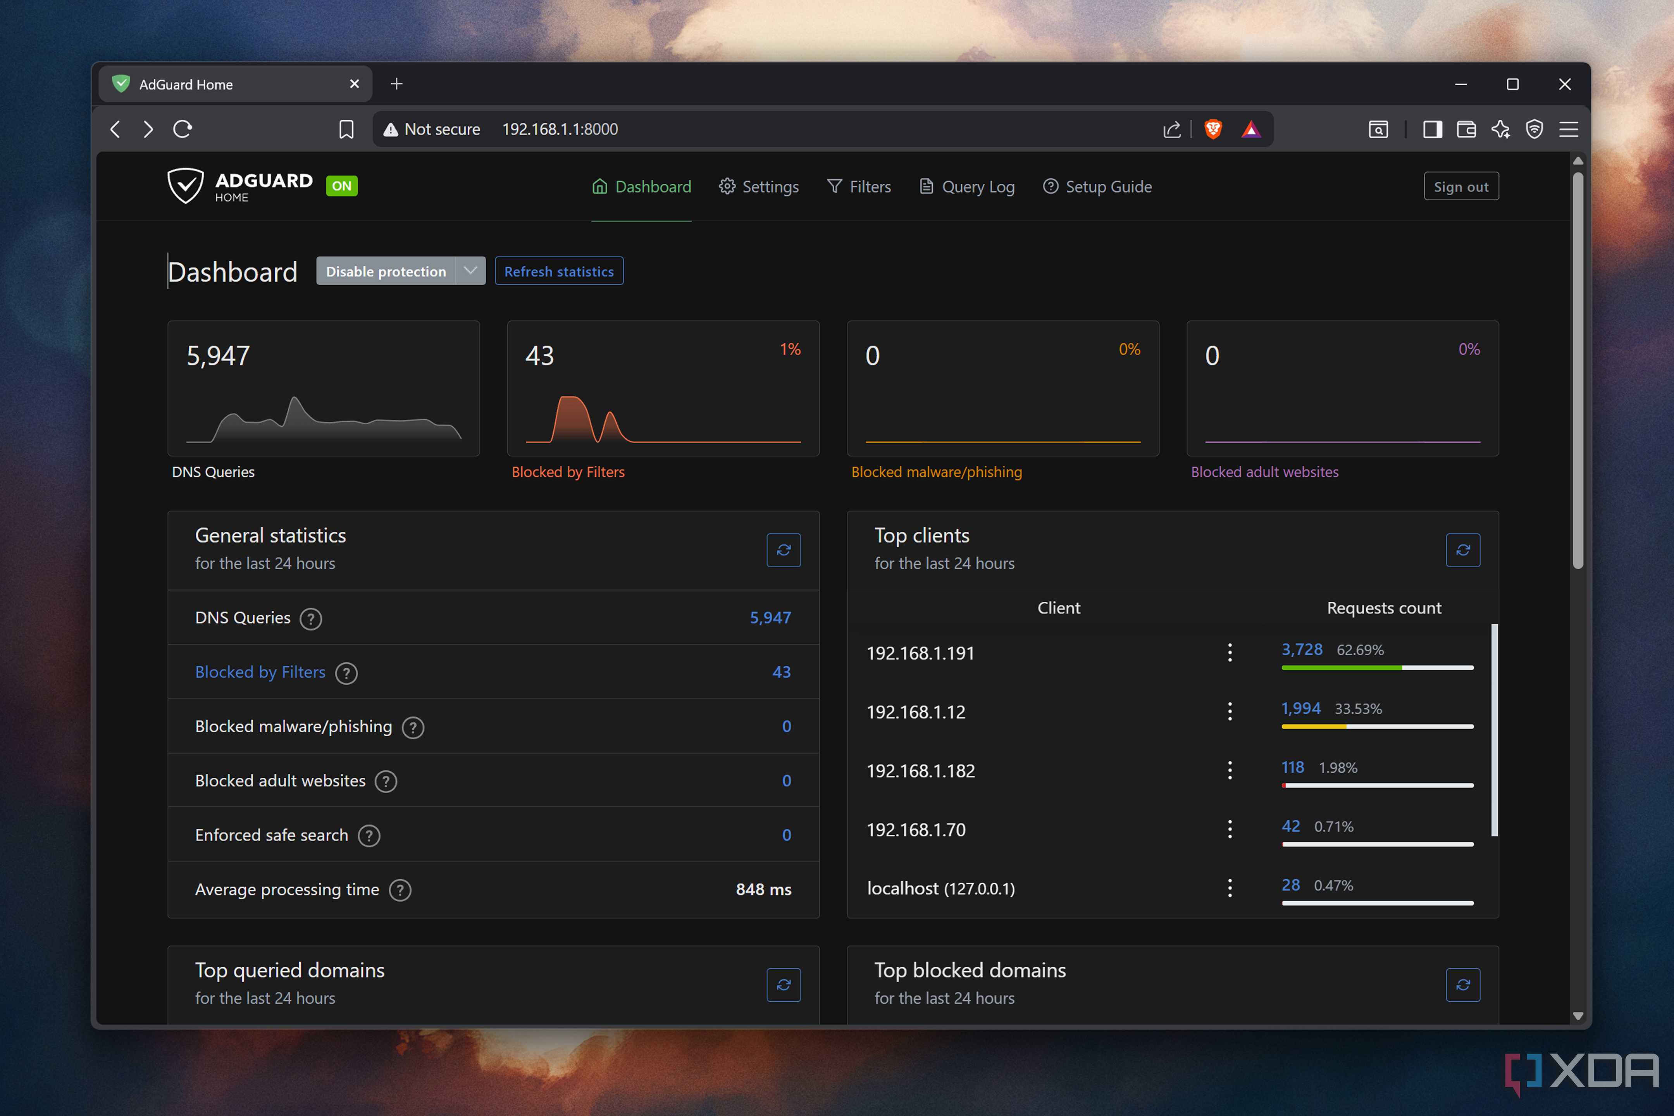Click the Refresh statistics button
The image size is (1674, 1116).
coord(559,271)
